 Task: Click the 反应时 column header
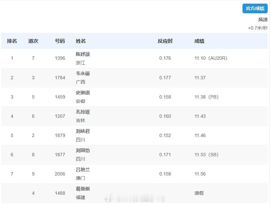coord(165,41)
